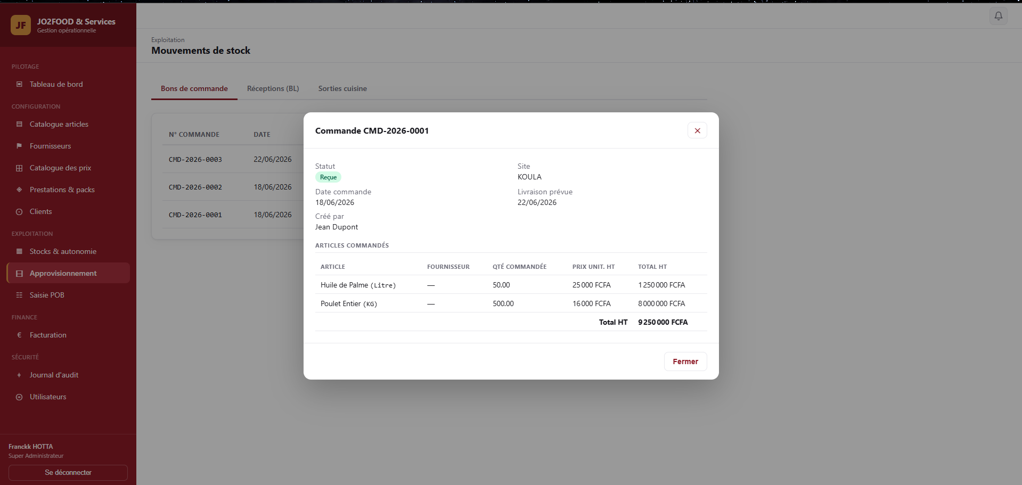The height and width of the screenshot is (485, 1022).
Task: Open Prestations & packs
Action: click(x=68, y=190)
